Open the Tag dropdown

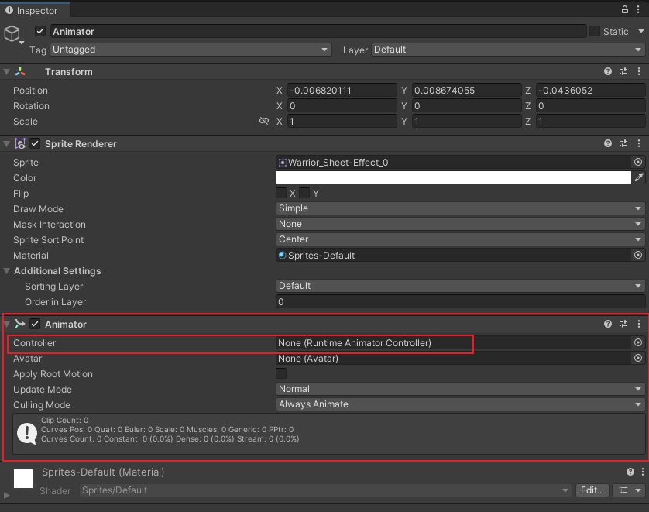191,50
